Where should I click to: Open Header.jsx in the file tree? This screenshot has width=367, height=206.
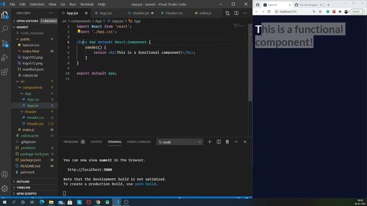[x=34, y=124]
